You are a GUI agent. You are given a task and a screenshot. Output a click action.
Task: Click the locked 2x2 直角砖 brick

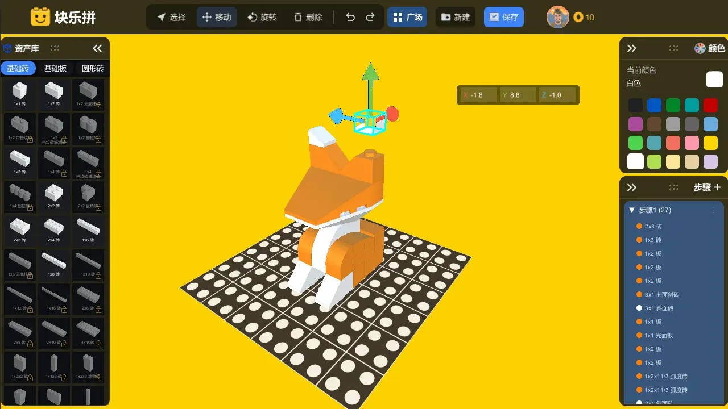click(88, 196)
